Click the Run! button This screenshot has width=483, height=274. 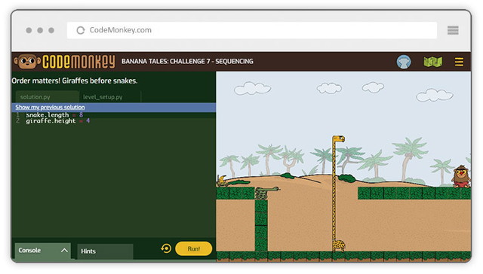193,248
